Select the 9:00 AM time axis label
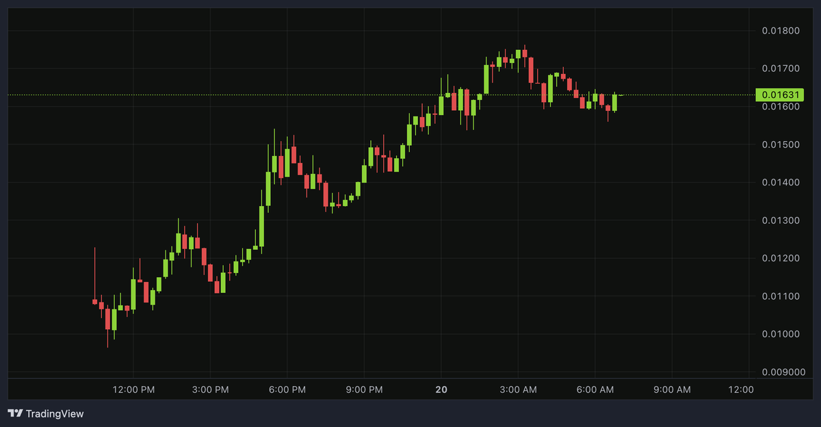The width and height of the screenshot is (821, 427). [672, 389]
